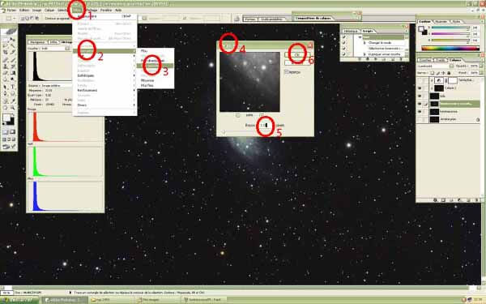This screenshot has height=304, width=486.
Task: Select the Zoom tool in toolbox
Action: coord(13,108)
